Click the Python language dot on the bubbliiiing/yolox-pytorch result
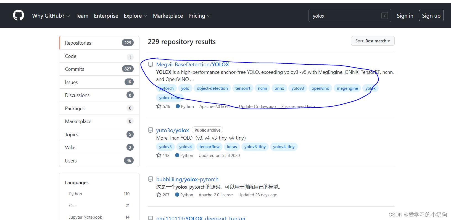The width and height of the screenshot is (451, 220). click(x=177, y=195)
